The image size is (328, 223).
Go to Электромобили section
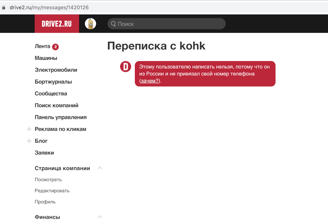pyautogui.click(x=56, y=70)
